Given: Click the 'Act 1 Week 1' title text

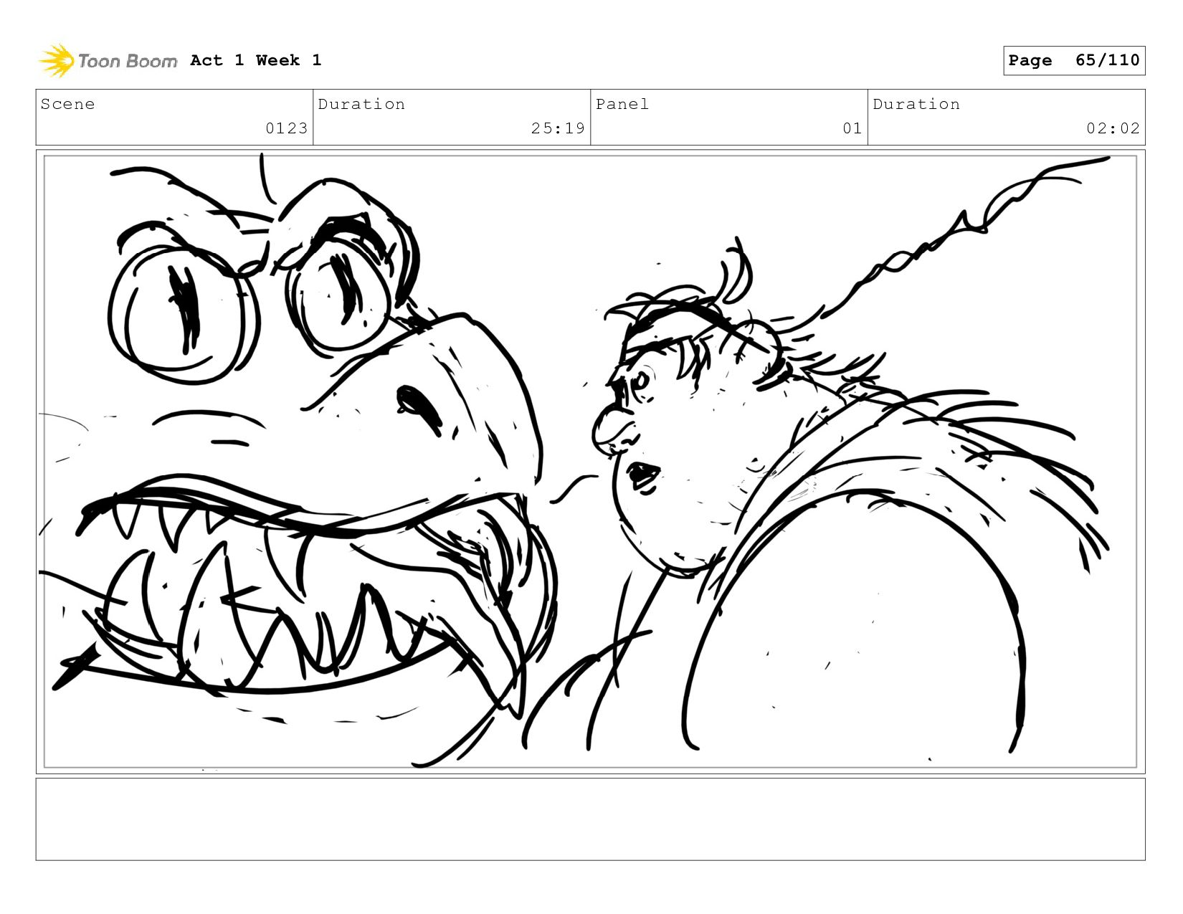Looking at the screenshot, I should [256, 60].
